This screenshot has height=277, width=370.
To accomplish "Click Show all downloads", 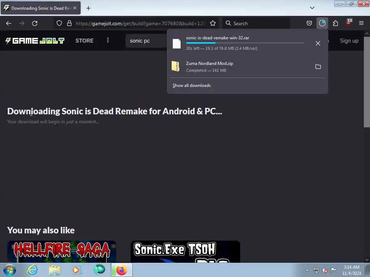I will [192, 85].
